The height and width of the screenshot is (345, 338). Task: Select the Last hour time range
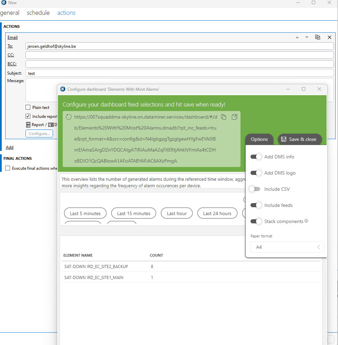177,213
